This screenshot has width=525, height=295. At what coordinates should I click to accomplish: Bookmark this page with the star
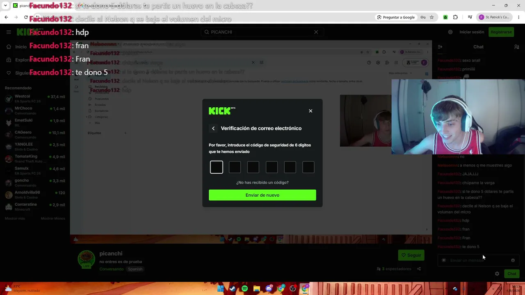(x=431, y=17)
